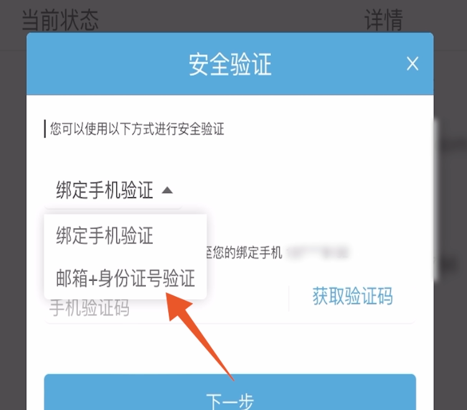
Task: Click the red arrow annotation pointer
Action: point(198,333)
